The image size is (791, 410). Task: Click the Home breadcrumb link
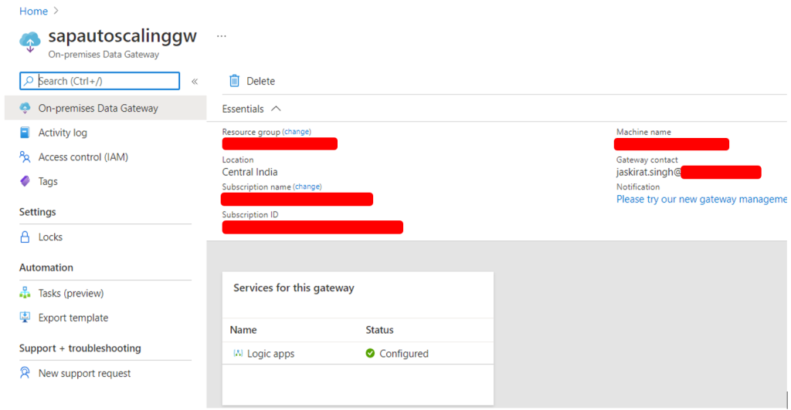(x=33, y=11)
